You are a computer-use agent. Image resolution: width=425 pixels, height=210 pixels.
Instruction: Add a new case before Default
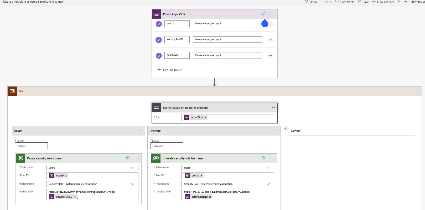pyautogui.click(x=285, y=128)
